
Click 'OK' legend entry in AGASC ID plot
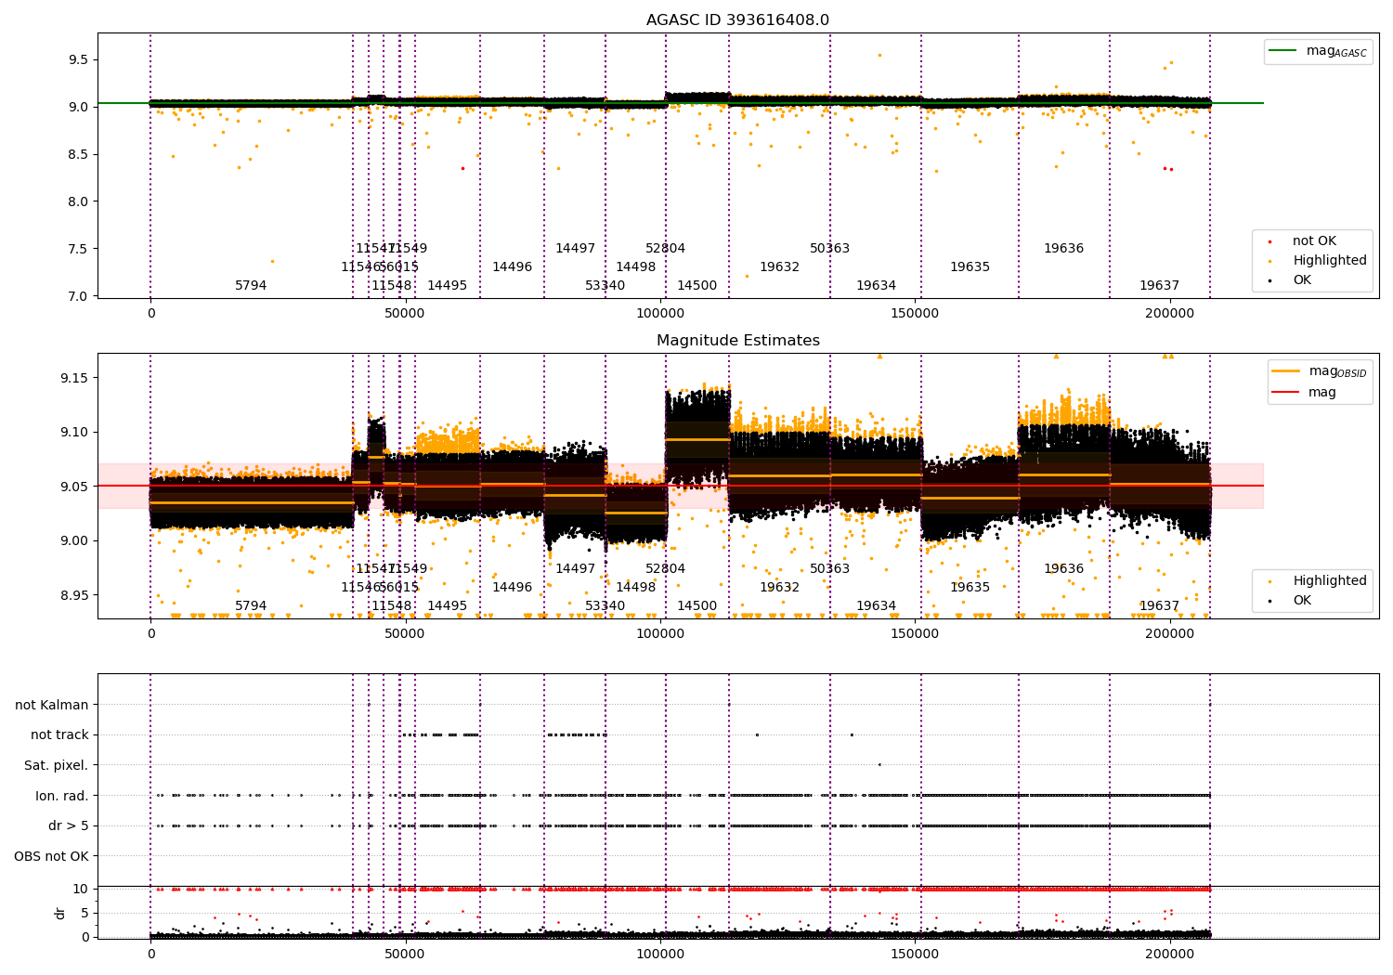tap(1302, 280)
